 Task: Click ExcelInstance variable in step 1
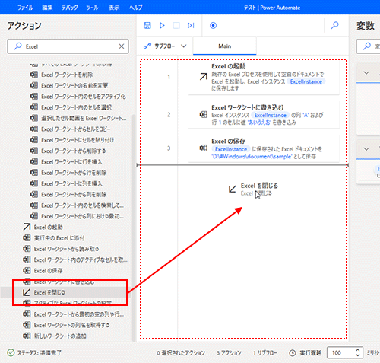(x=306, y=81)
